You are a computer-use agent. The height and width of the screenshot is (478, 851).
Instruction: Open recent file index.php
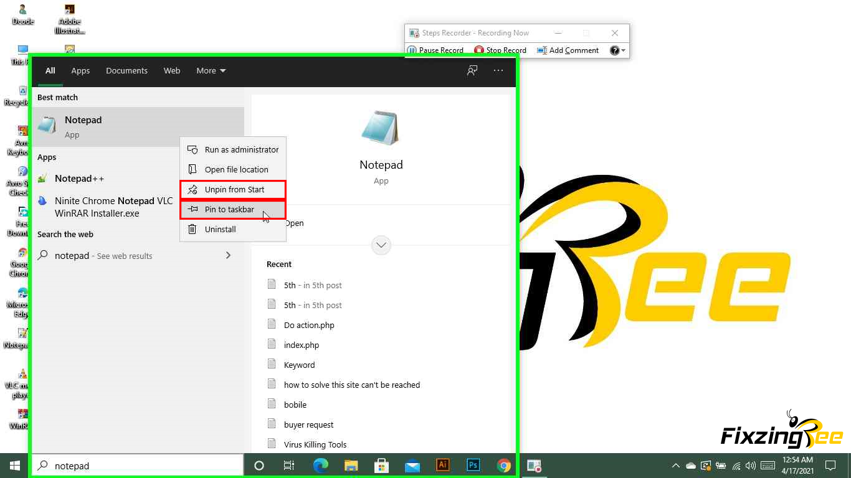coord(302,345)
